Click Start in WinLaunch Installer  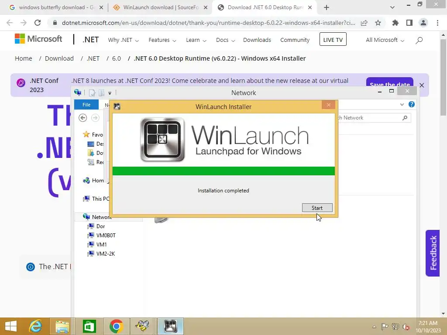click(x=317, y=208)
